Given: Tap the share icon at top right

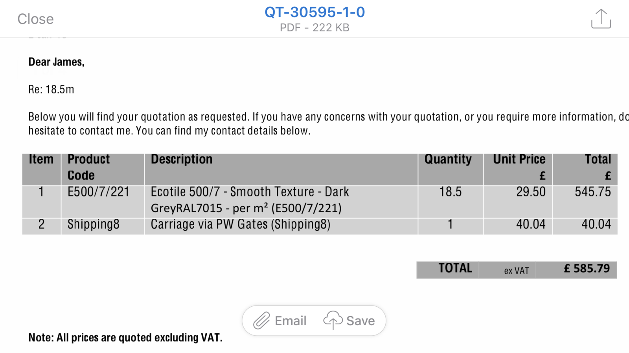Looking at the screenshot, I should (601, 19).
